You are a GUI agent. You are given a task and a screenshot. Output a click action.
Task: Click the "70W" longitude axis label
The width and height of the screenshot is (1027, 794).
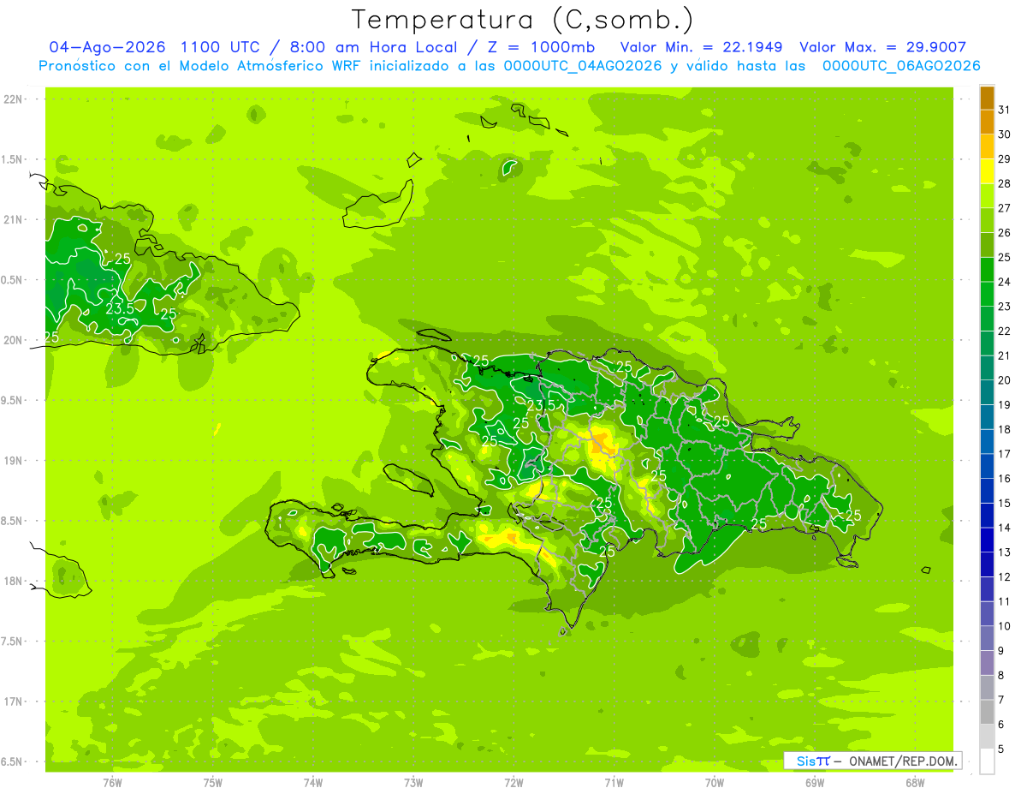pos(714,783)
